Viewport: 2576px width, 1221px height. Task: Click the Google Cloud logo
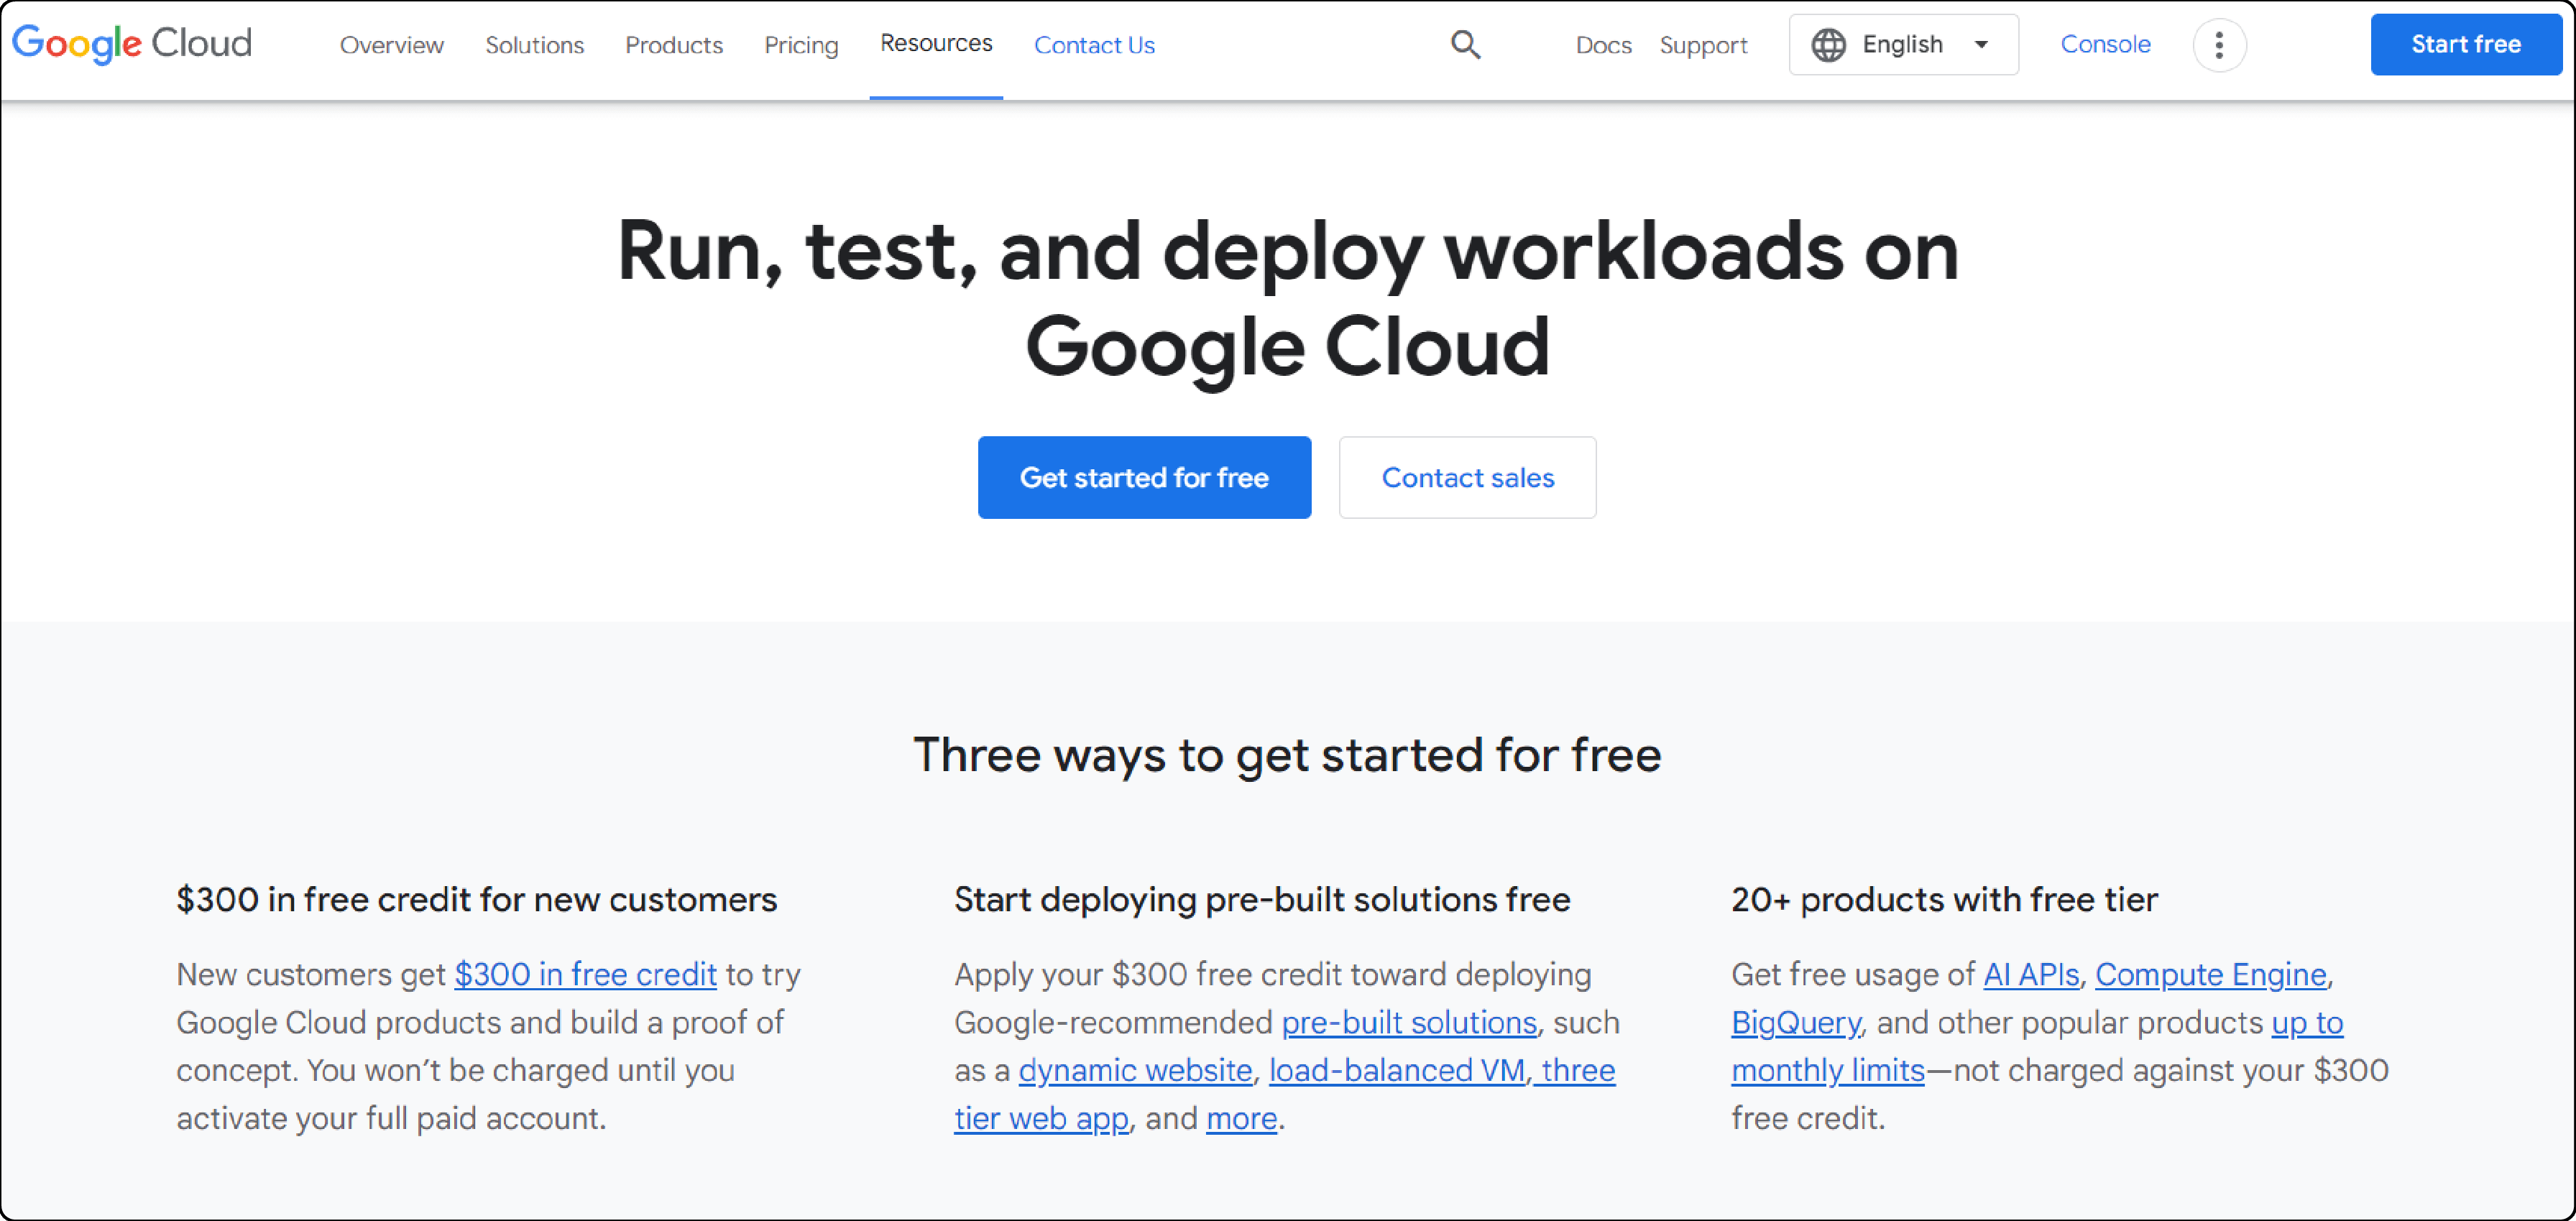point(132,44)
